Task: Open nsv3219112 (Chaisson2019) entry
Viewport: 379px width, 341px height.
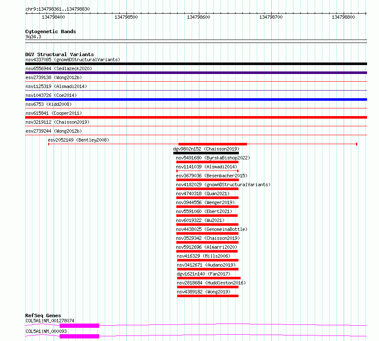Action: click(57, 122)
